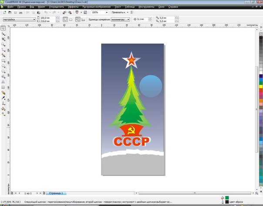
Task: Click the Paste icon
Action: pyautogui.click(x=39, y=13)
